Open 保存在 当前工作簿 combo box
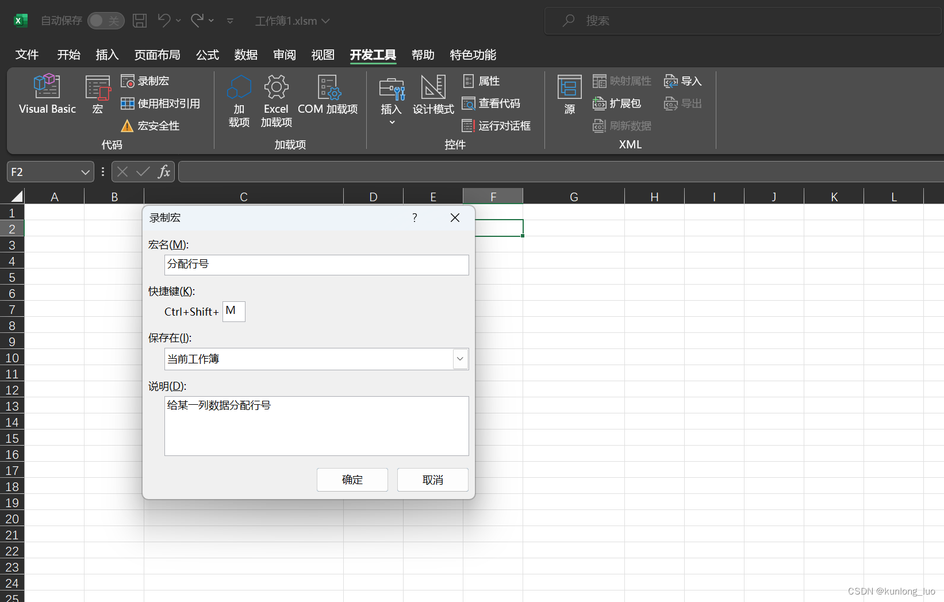 click(x=317, y=359)
